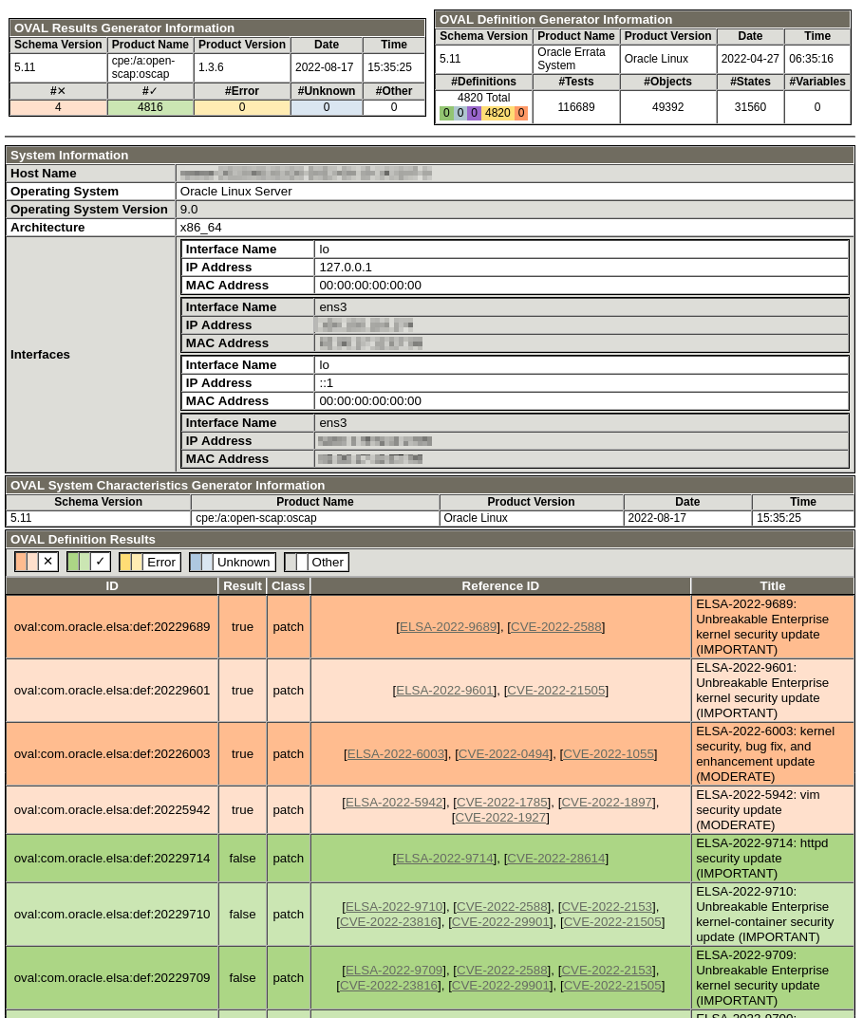Viewport: 863px width, 1018px height.
Task: Select the definition generator time 06:35:16
Action: [811, 59]
